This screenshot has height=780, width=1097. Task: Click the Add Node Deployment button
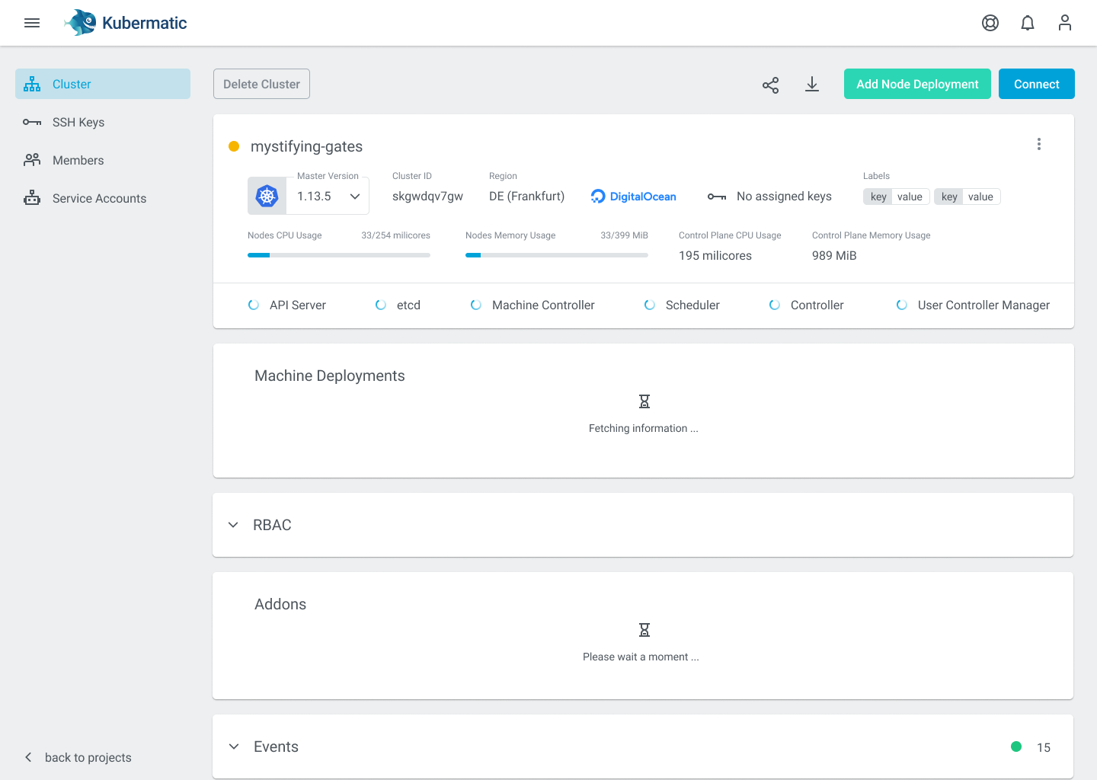(x=917, y=84)
